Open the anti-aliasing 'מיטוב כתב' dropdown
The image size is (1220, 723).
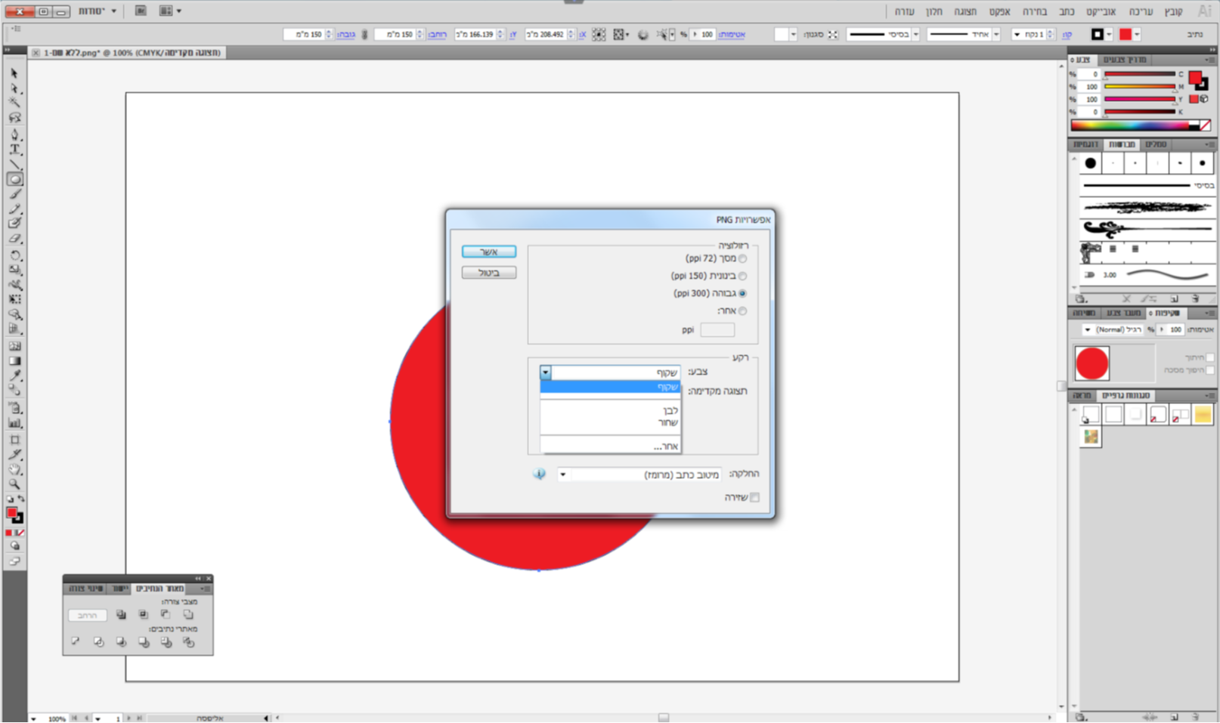click(639, 474)
